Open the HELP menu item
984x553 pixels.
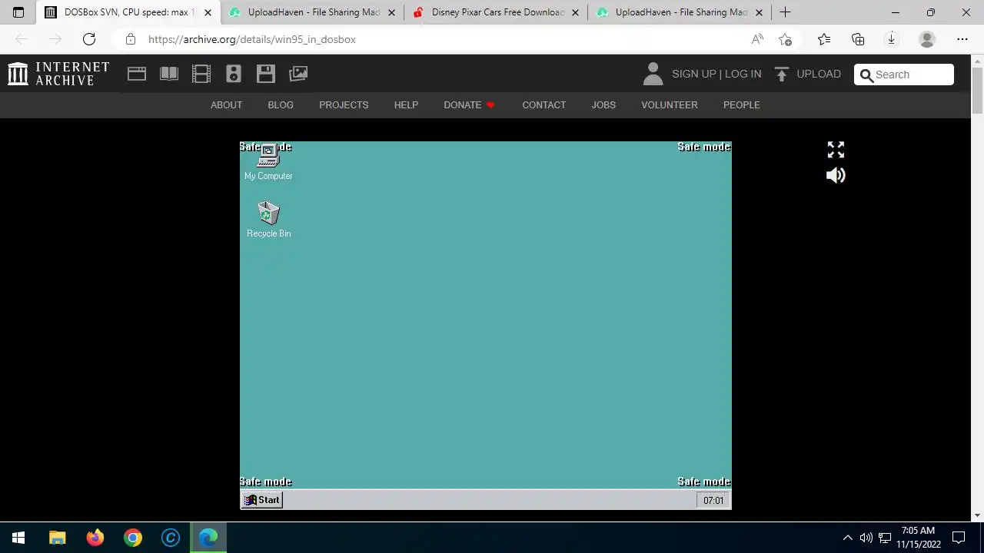(x=406, y=104)
